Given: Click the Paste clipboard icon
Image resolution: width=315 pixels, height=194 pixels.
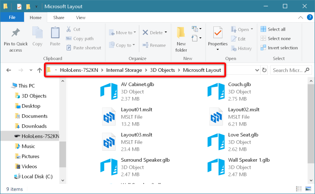Looking at the screenshot, I should point(55,33).
